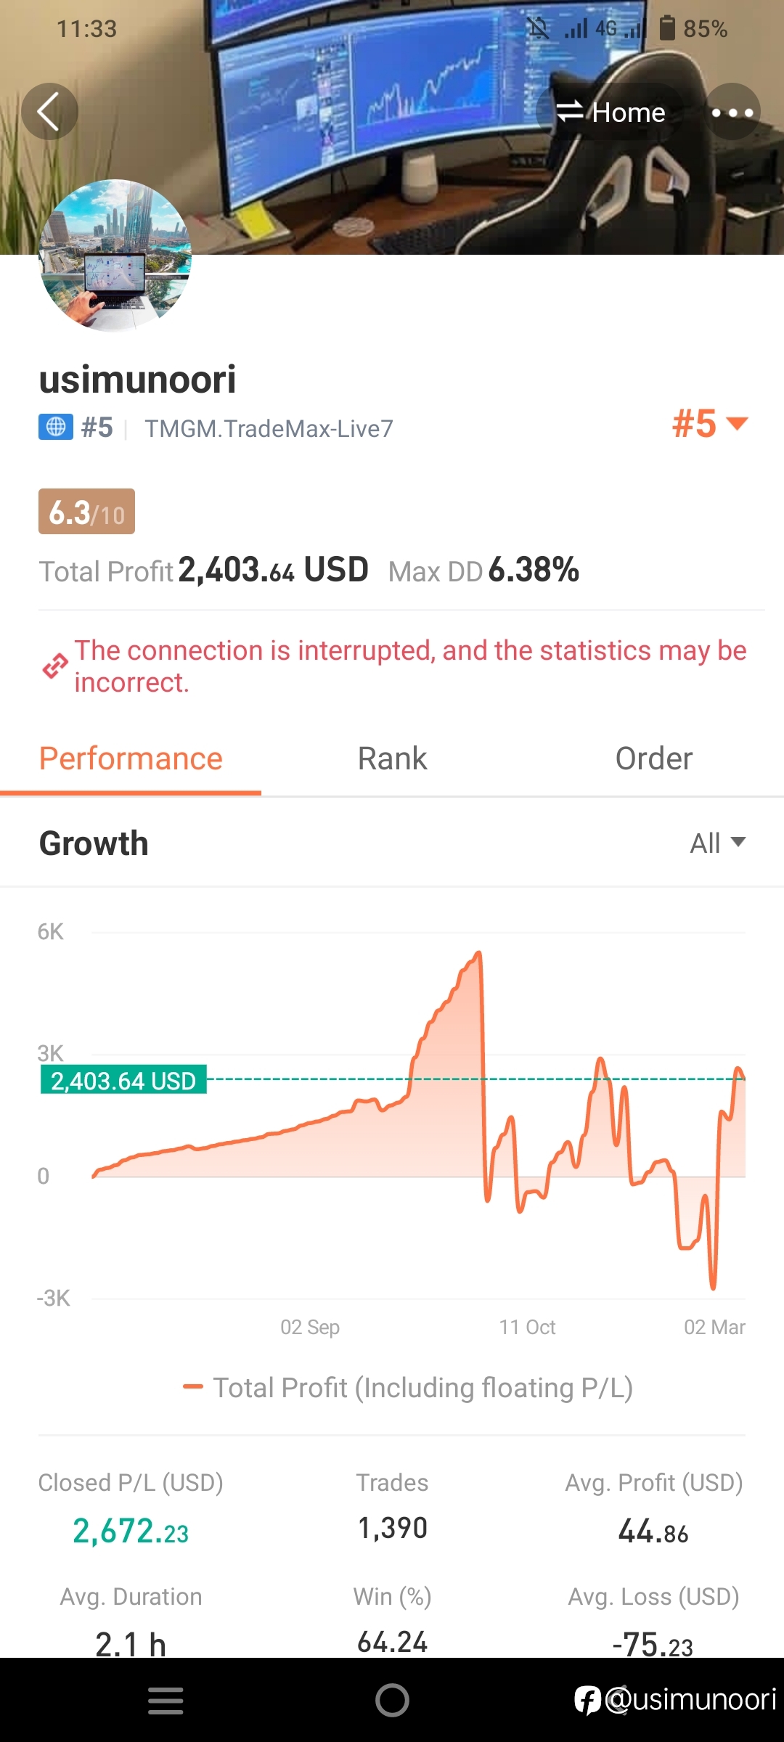The width and height of the screenshot is (784, 1742).
Task: Tap the blue globe account icon
Action: (x=56, y=427)
